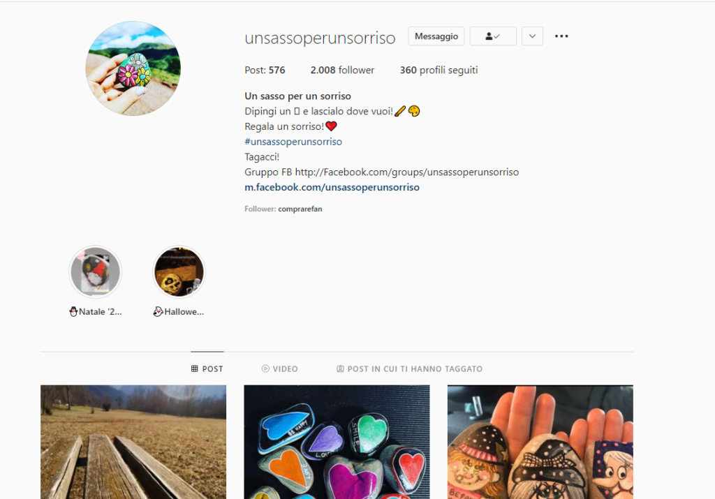Open the Halloween story highlight
This screenshot has height=499, width=715.
(179, 272)
